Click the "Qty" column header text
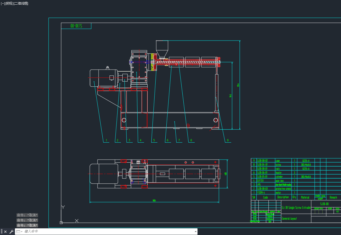This screenshot has width=341, height=235. [x=294, y=197]
